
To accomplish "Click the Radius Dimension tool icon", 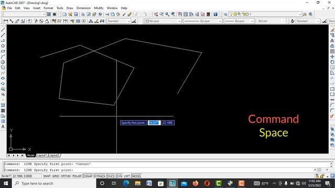I will coord(30,21).
